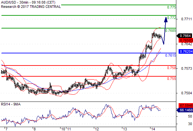The height and width of the screenshot is (131, 193).
Task: Click date label 11 on time axis
Action: tap(69, 129)
